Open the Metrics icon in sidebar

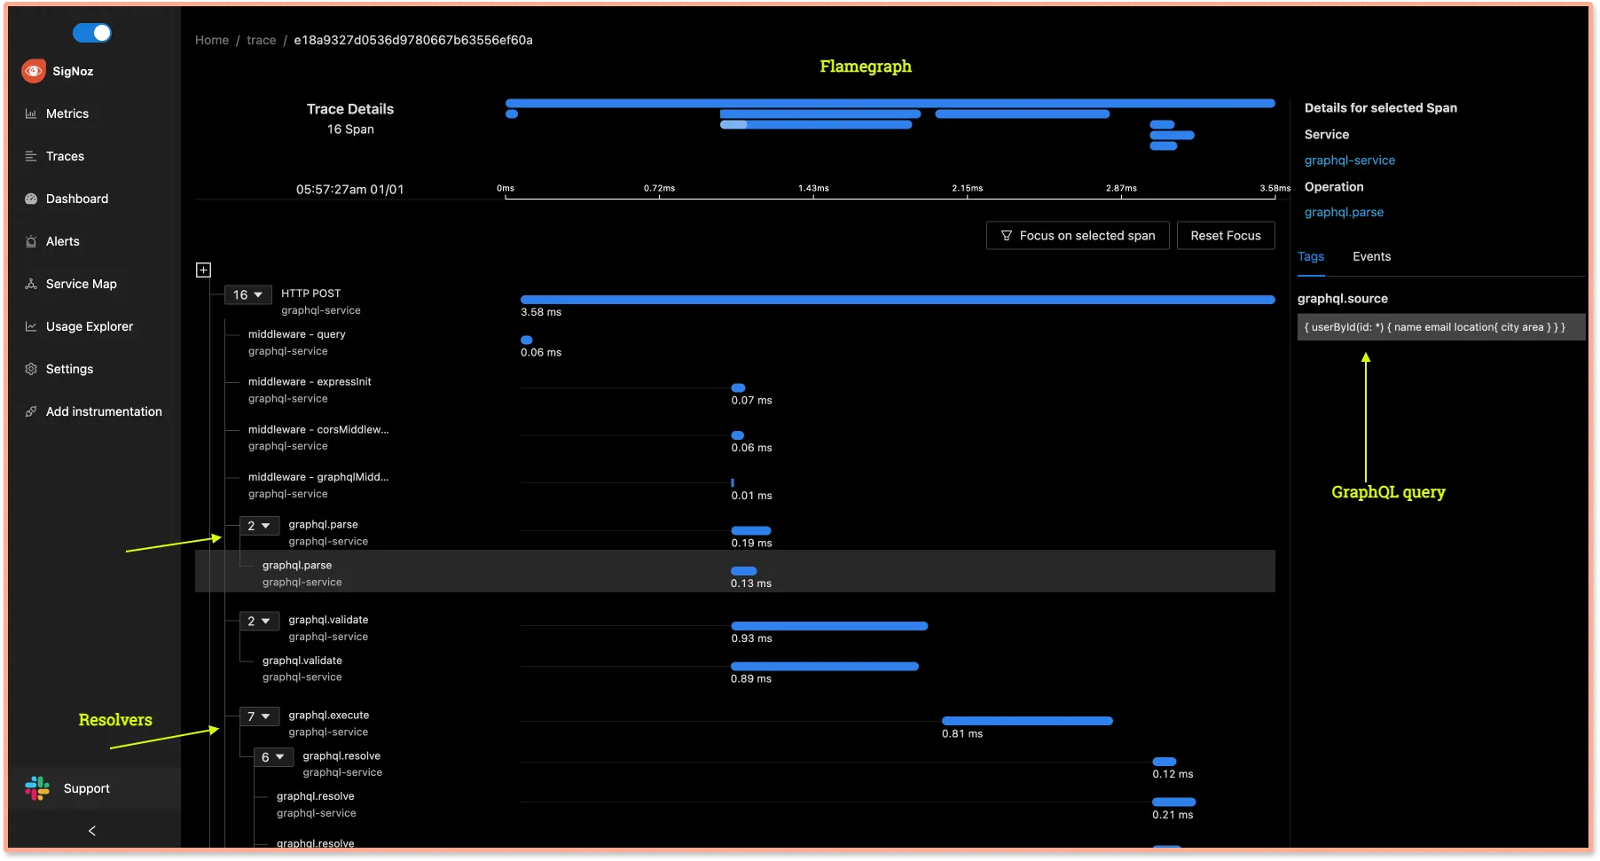31,113
